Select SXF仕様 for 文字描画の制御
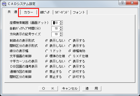Image resolution: width=140 pixels, height=96 pixels. (78, 56)
